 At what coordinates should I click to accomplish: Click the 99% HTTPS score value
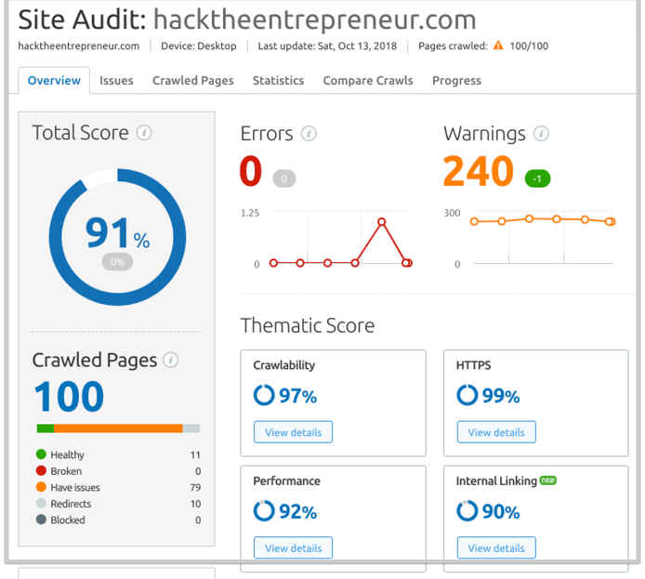(x=501, y=396)
